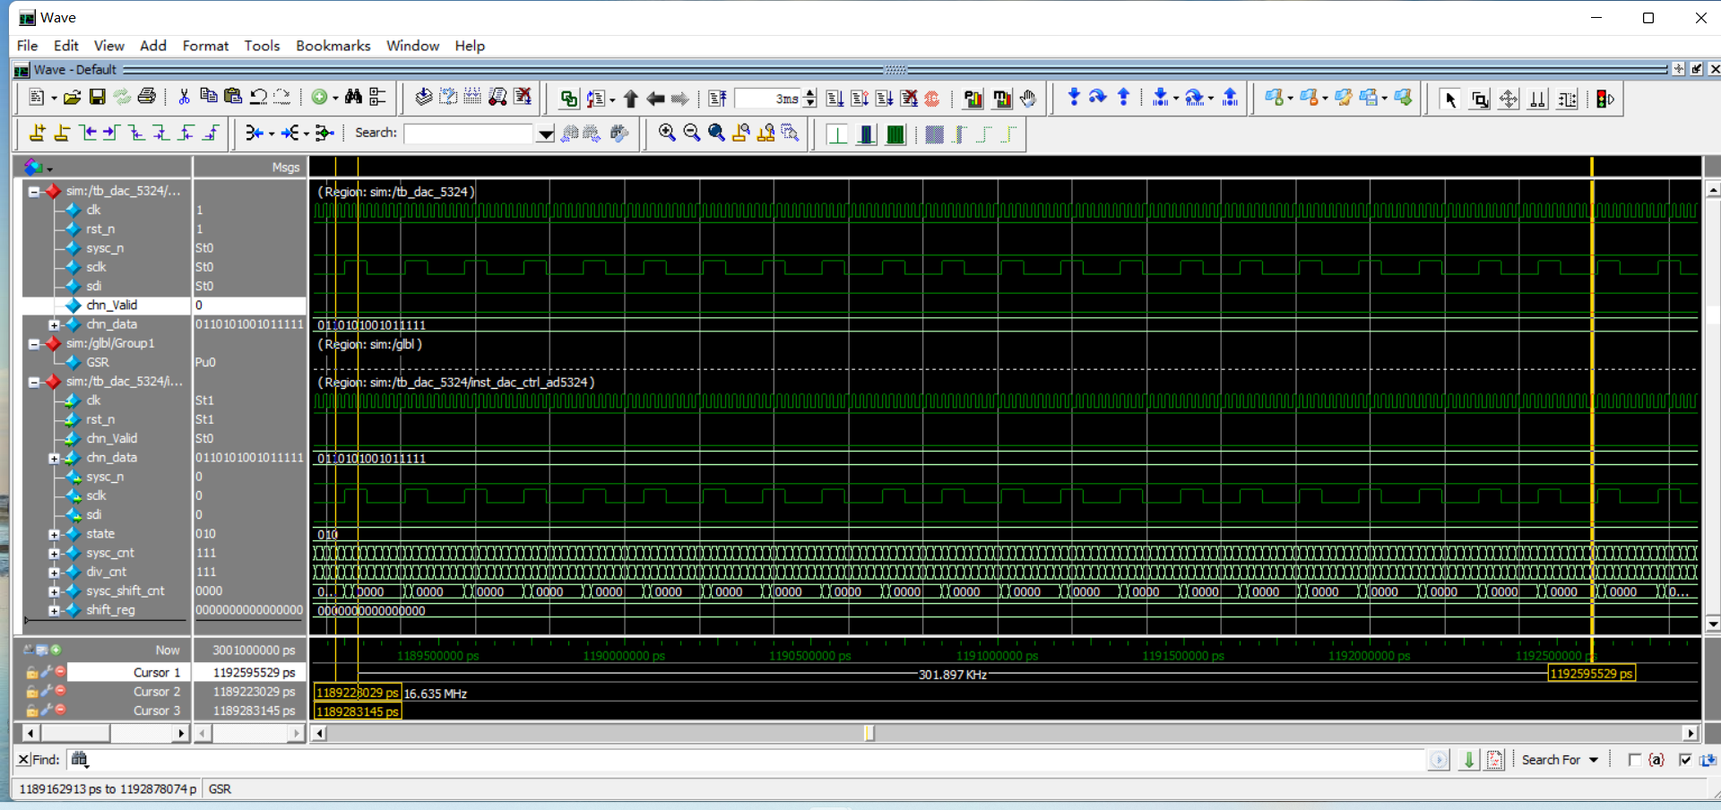This screenshot has width=1721, height=810.
Task: Click the Open file folder icon
Action: 73,98
